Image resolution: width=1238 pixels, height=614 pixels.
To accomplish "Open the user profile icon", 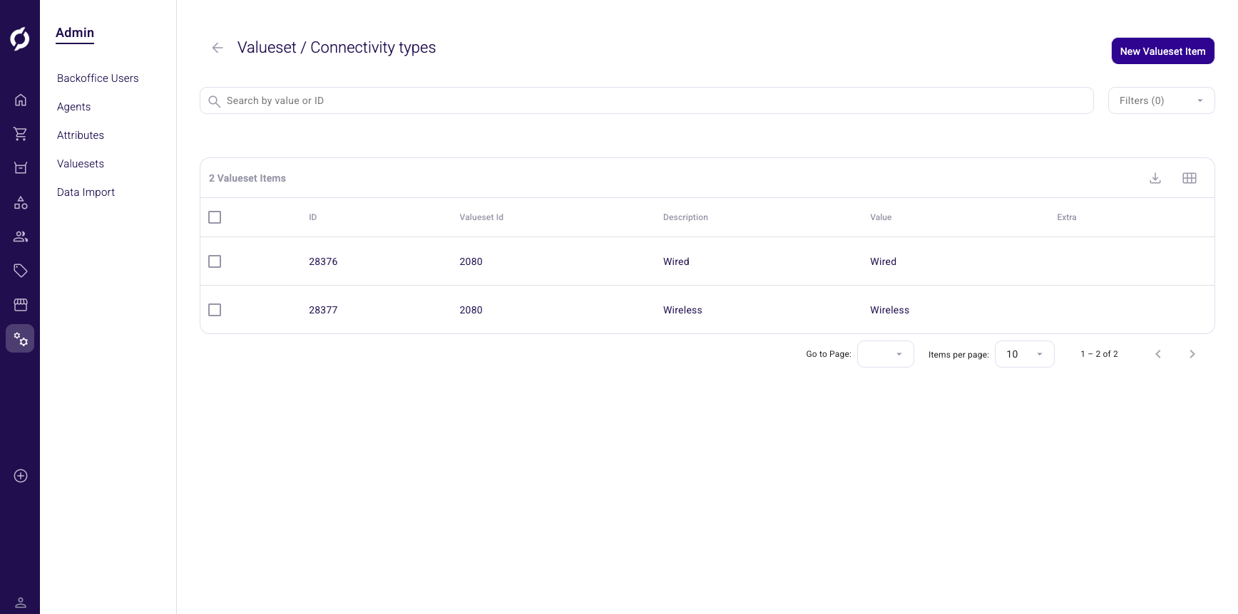I will click(21, 603).
